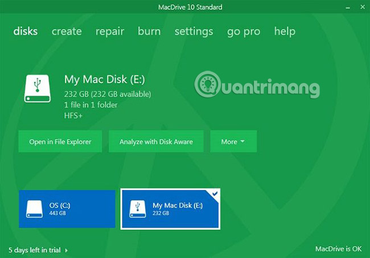This screenshot has width=370, height=258.
Task: Click the large USB drive icon
Action: [37, 88]
